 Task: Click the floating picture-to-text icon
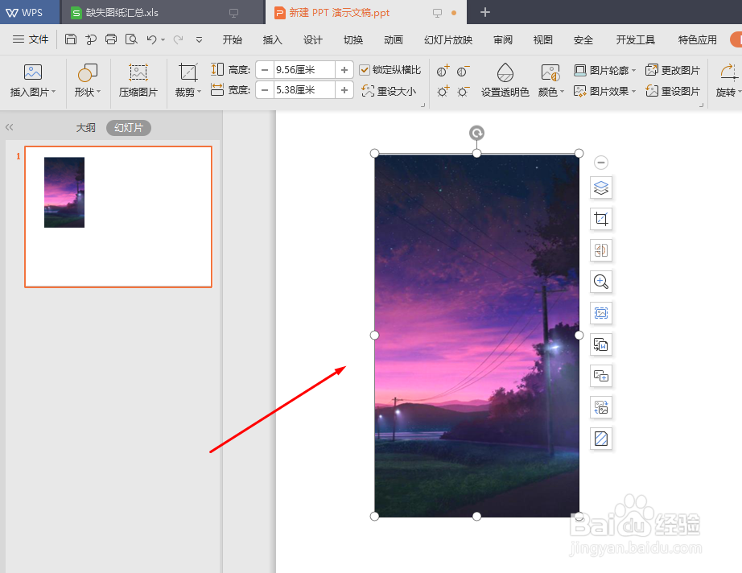[601, 344]
